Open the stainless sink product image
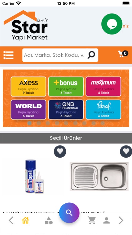This screenshot has width=132, height=235. click(99, 176)
